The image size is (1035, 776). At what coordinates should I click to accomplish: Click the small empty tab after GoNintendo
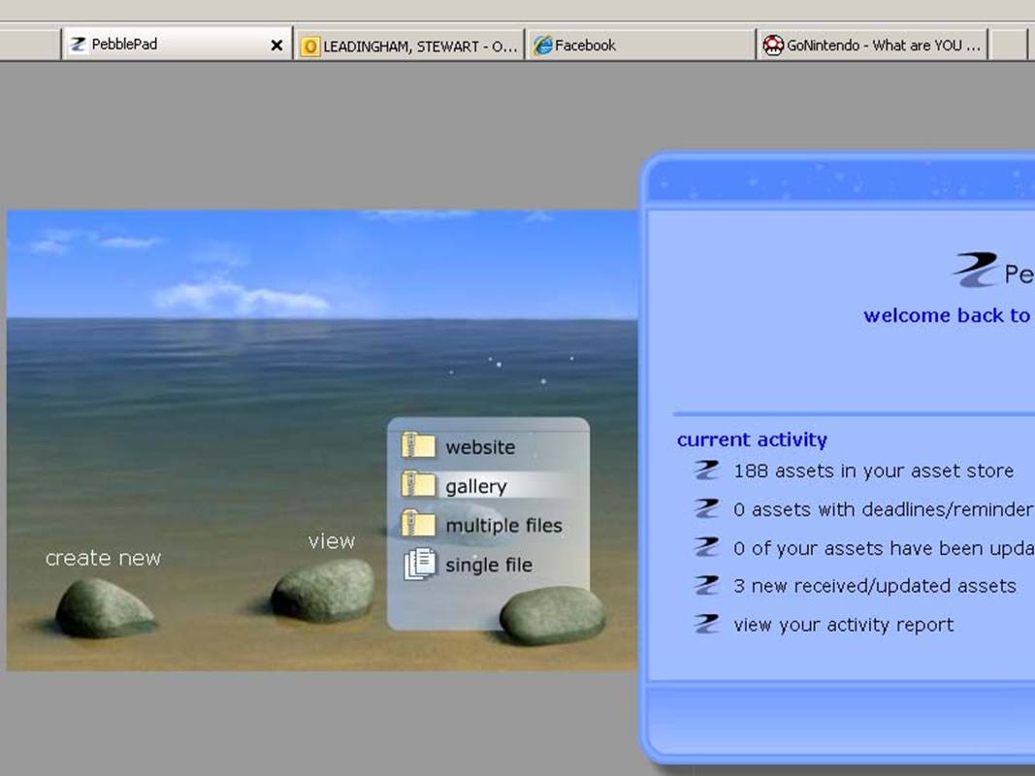coord(1008,46)
